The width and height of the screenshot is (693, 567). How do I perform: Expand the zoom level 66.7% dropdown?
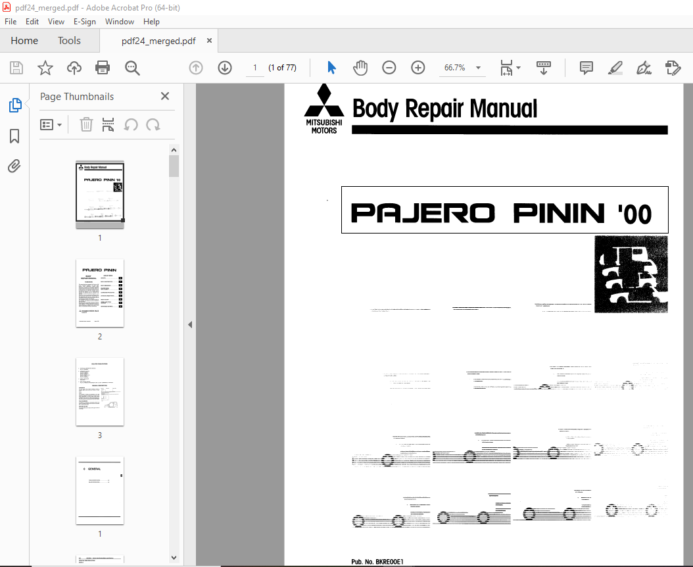coord(478,68)
